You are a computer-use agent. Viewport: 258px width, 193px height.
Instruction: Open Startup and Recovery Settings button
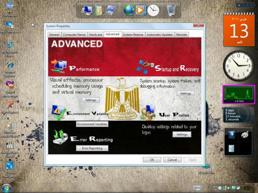click(x=185, y=93)
